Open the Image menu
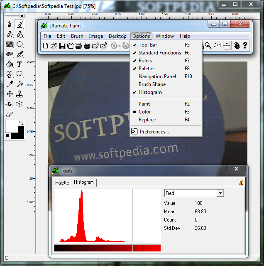 click(96, 36)
